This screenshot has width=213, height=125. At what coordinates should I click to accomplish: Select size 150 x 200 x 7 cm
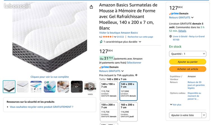109,112
